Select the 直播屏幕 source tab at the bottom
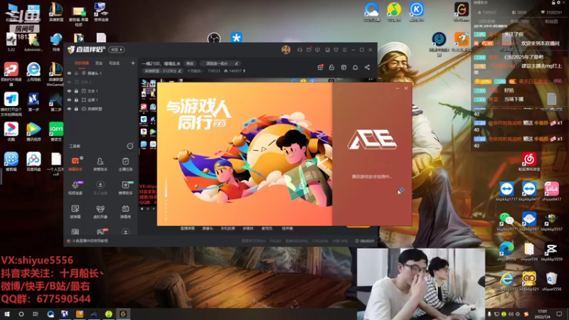Image resolution: width=569 pixels, height=320 pixels. [x=188, y=228]
